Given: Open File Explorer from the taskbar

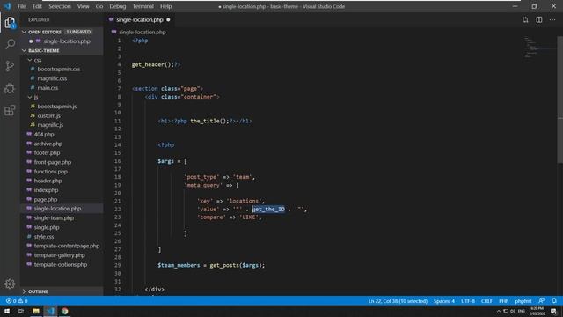Looking at the screenshot, I should pos(36,311).
